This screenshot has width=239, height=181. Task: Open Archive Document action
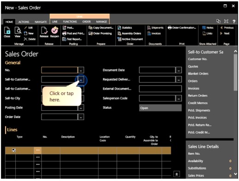click(119, 39)
